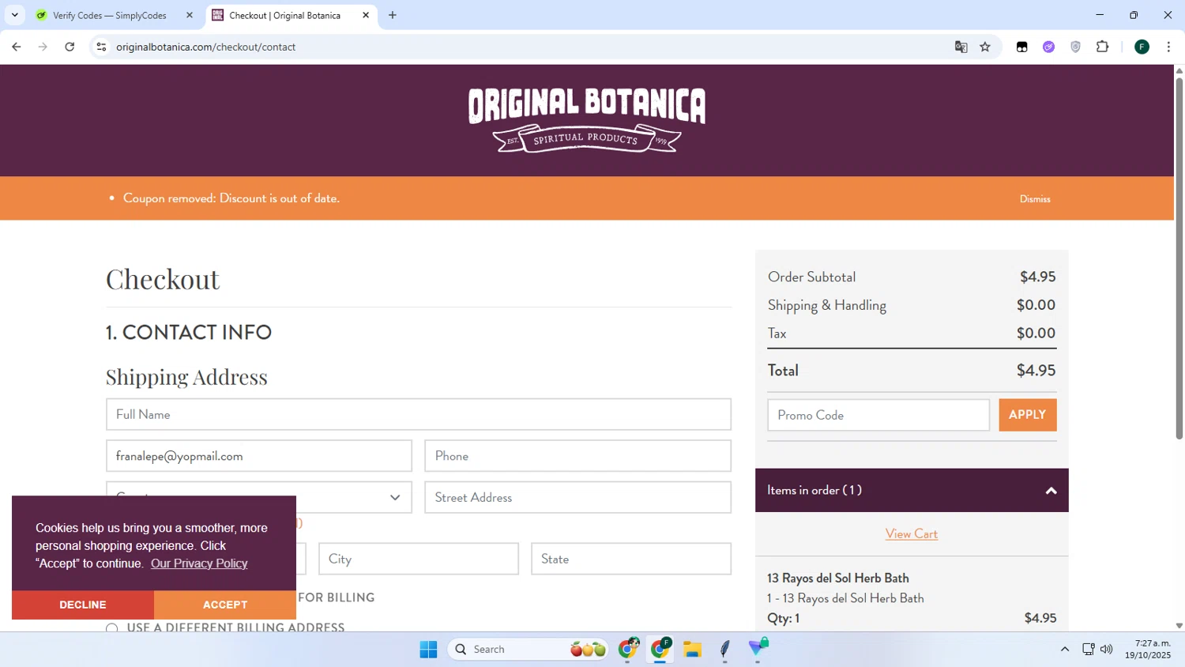View site information icon in address bar
Viewport: 1185px width, 667px height.
click(101, 47)
